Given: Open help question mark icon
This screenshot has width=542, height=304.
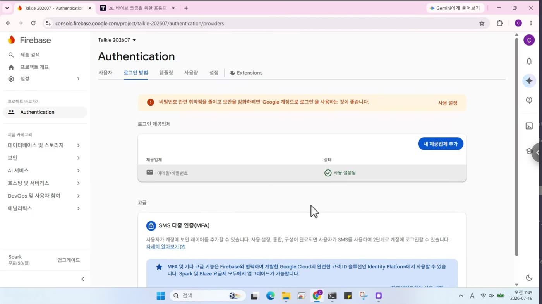Looking at the screenshot, I should click(x=529, y=100).
